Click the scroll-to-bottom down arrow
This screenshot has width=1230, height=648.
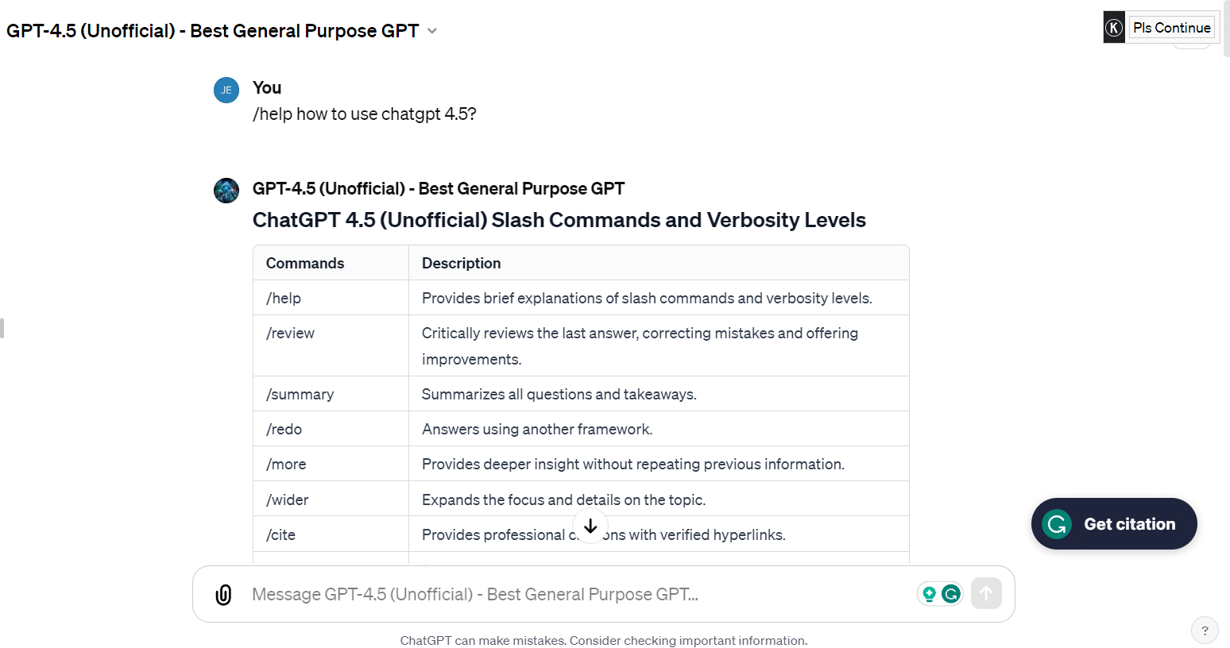590,526
